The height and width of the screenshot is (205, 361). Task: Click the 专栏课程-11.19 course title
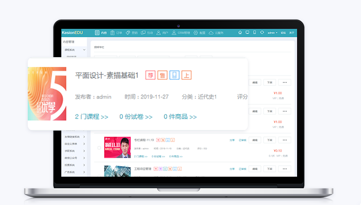pos(144,140)
